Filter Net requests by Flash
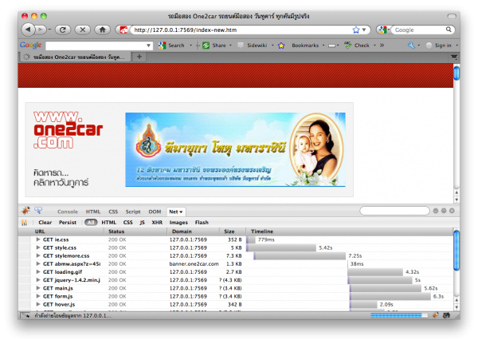The image size is (478, 344). click(x=202, y=223)
